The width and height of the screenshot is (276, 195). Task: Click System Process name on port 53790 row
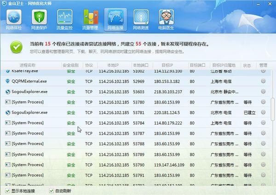(x=28, y=165)
